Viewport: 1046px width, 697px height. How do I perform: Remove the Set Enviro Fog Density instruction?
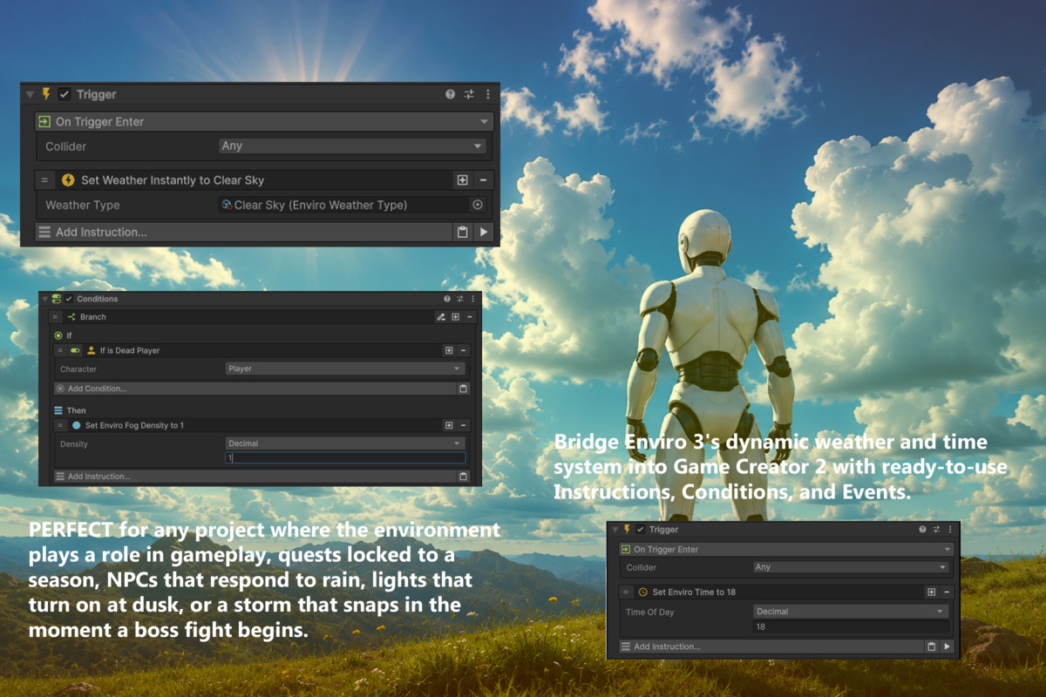tap(464, 425)
